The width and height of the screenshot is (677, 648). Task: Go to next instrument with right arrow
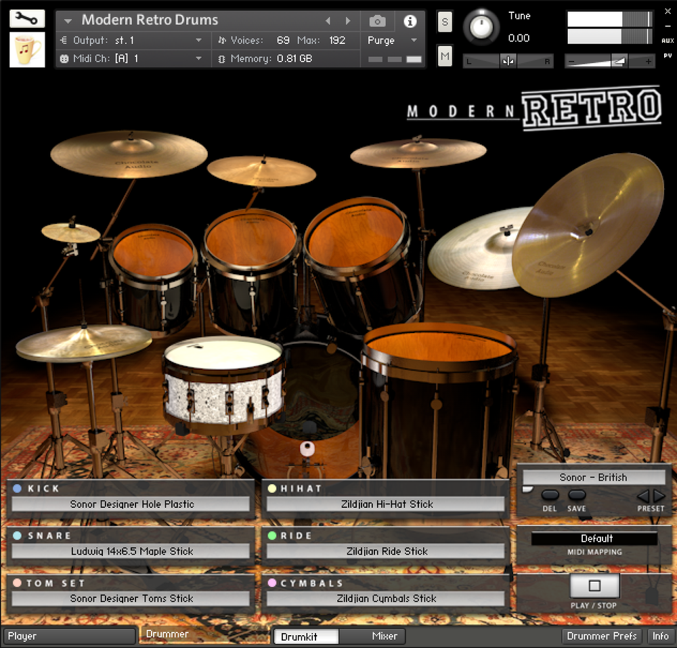click(348, 20)
